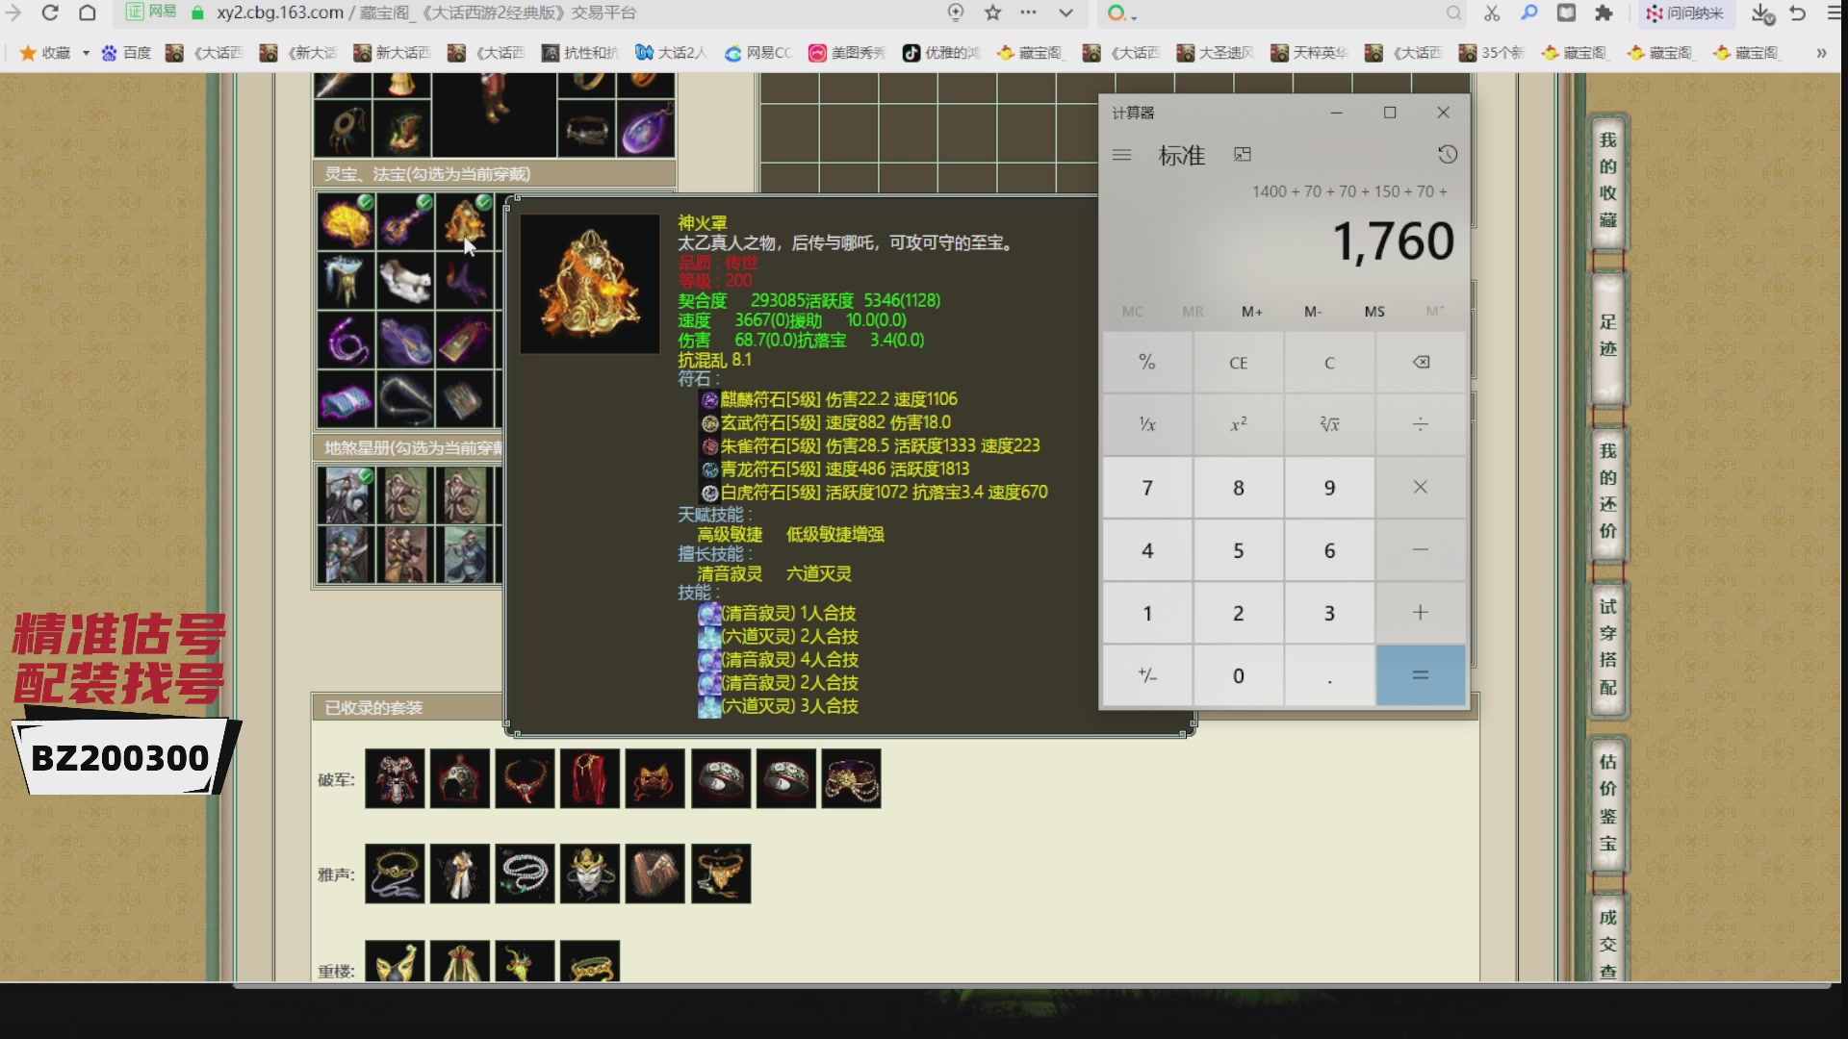
Task: Open the browser extensions puzzle icon
Action: pos(1604,13)
